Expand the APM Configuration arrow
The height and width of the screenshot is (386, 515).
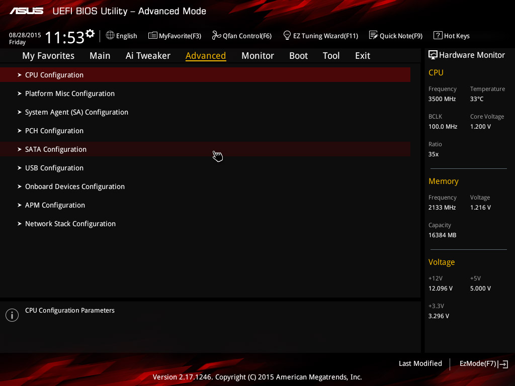coord(20,205)
